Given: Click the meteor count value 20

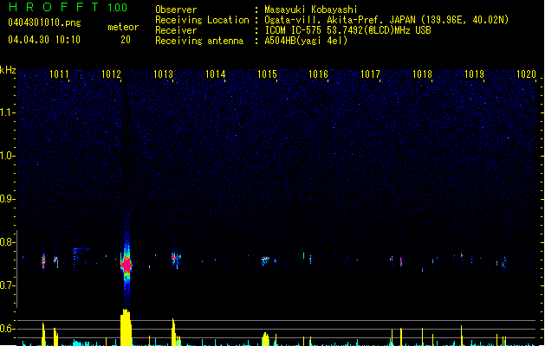Looking at the screenshot, I should pos(126,40).
